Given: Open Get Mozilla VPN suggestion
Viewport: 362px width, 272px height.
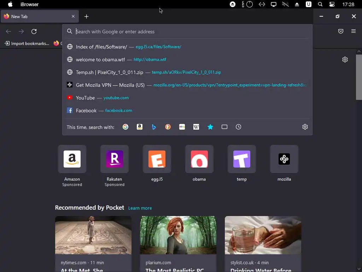Looking at the screenshot, I should point(187,85).
